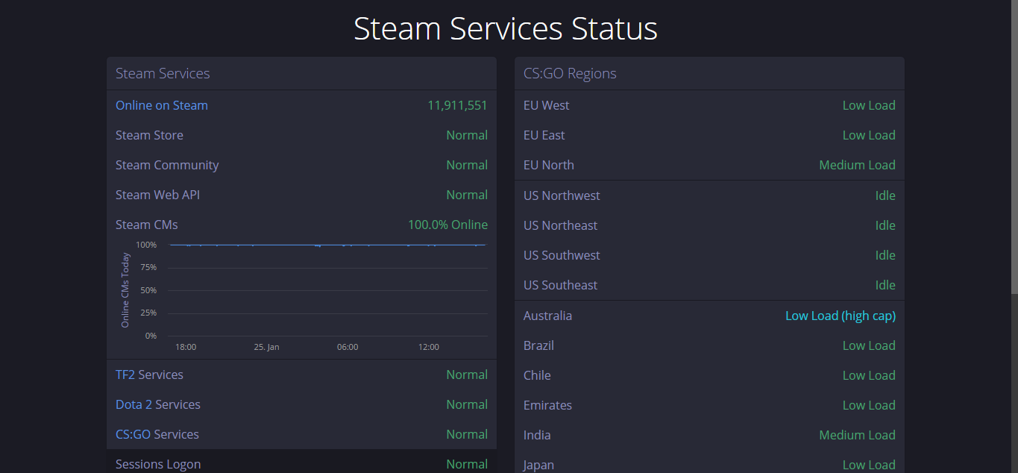Viewport: 1018px width, 473px height.
Task: Open the Online on Steam link
Action: pyautogui.click(x=162, y=105)
